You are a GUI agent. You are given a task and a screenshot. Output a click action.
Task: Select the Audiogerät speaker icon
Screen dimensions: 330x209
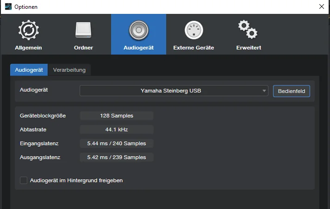click(138, 30)
